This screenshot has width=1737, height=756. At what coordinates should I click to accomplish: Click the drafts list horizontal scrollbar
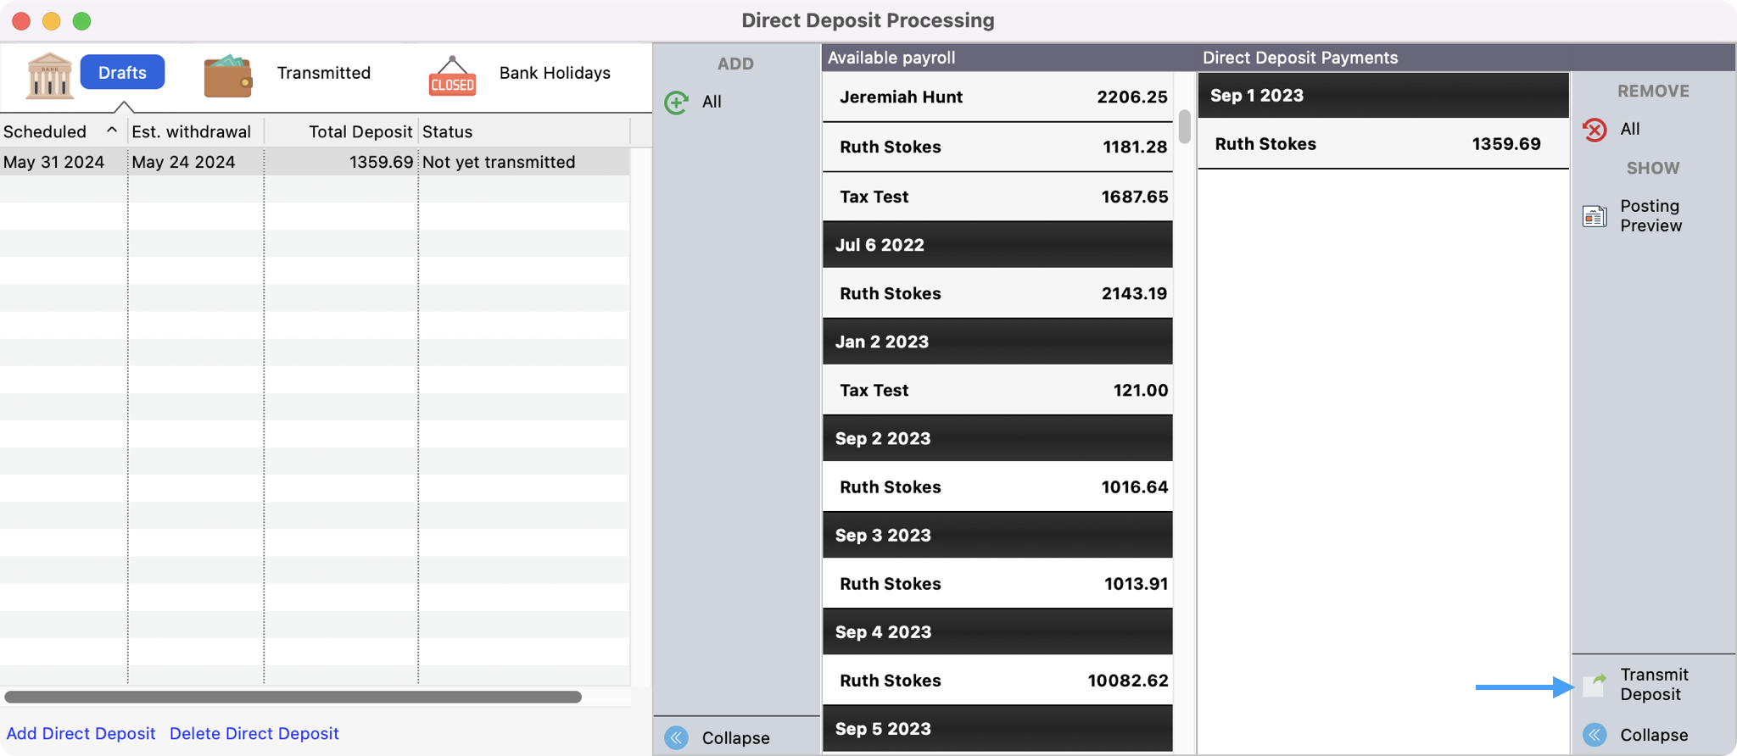click(x=293, y=697)
